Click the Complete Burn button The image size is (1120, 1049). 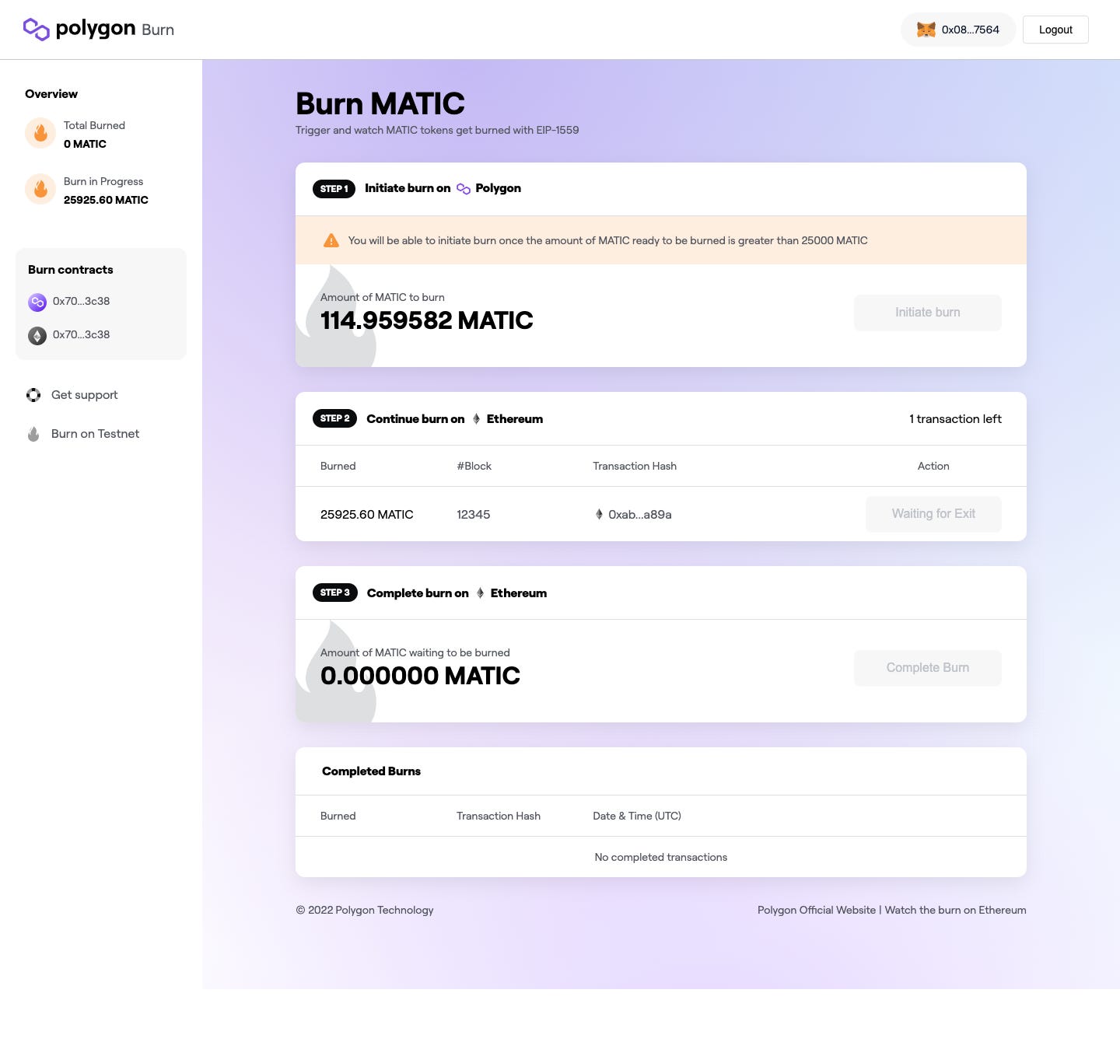click(x=928, y=668)
